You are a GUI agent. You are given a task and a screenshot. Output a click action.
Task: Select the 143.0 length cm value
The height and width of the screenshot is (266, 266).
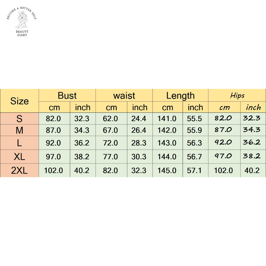(x=167, y=143)
